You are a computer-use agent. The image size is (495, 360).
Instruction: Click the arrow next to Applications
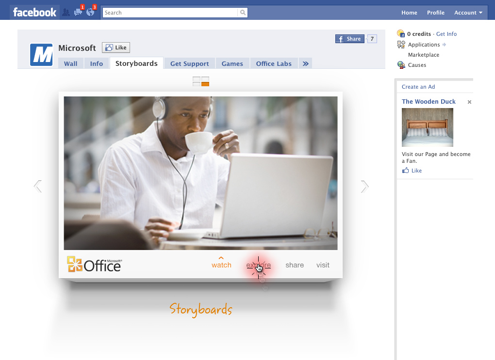tap(444, 45)
